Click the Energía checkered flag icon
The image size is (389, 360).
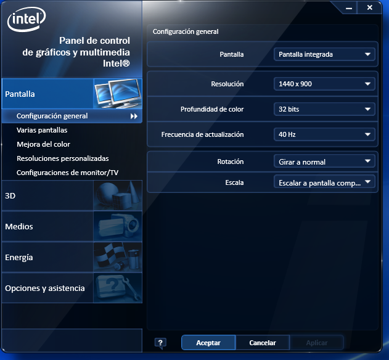(117, 257)
